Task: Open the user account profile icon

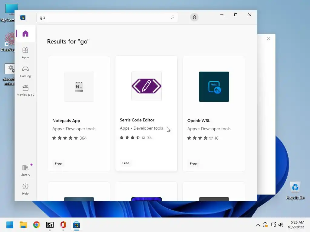Action: [x=194, y=17]
